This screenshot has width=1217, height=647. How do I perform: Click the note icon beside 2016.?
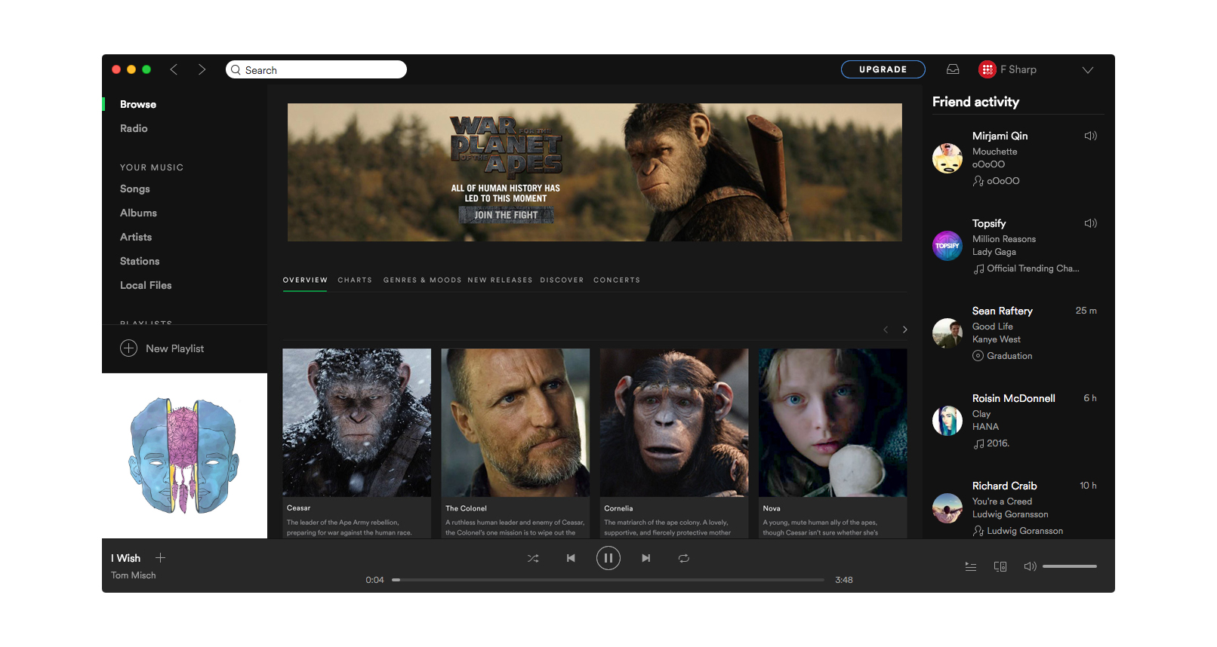[x=978, y=443]
